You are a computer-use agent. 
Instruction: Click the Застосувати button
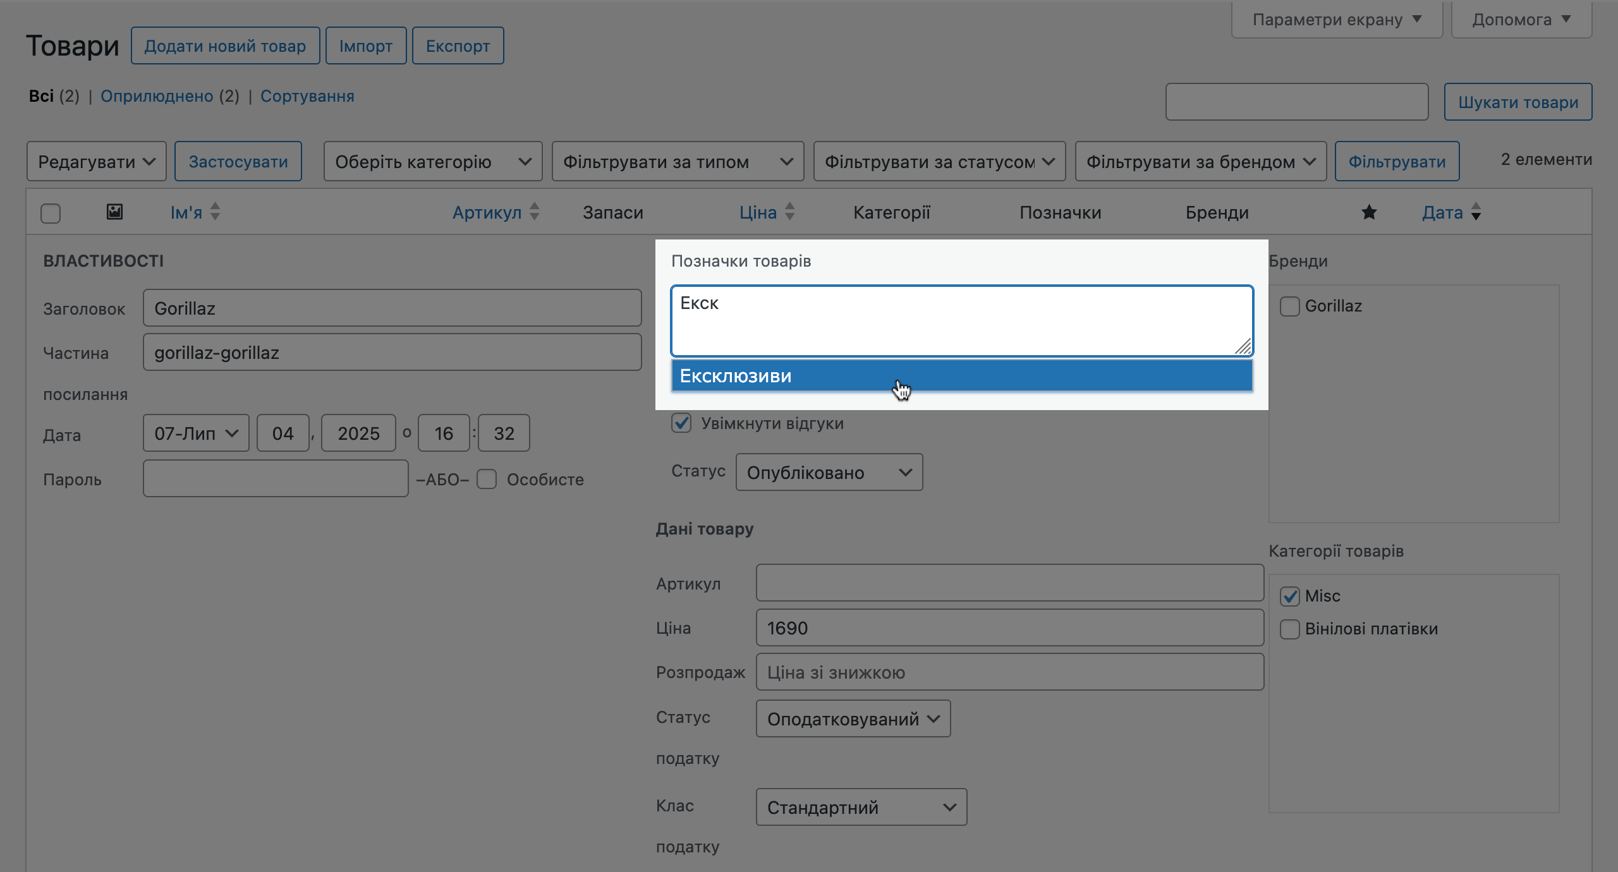[238, 162]
